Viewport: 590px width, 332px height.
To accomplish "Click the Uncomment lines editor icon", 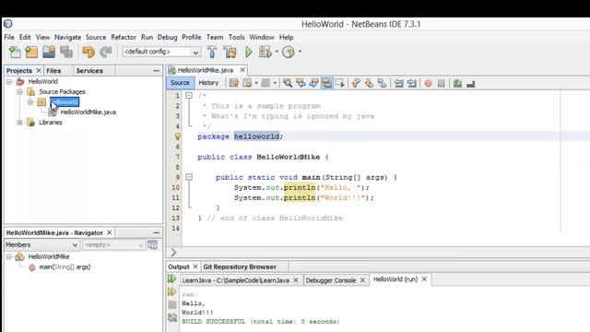I will click(x=471, y=83).
